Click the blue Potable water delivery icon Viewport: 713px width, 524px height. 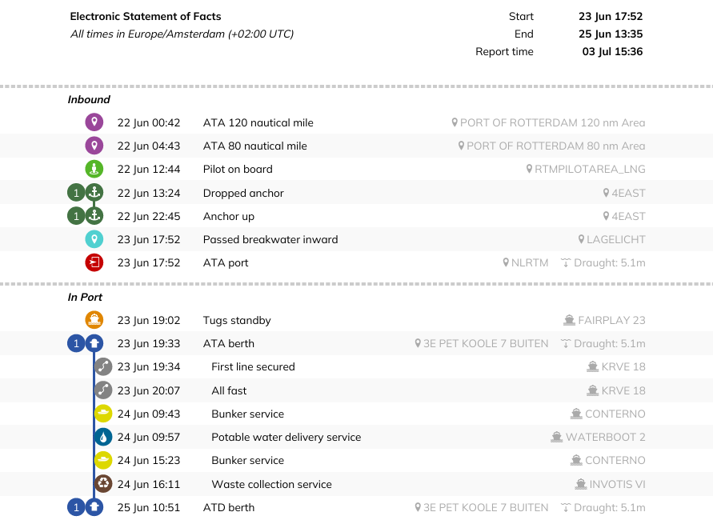point(103,437)
